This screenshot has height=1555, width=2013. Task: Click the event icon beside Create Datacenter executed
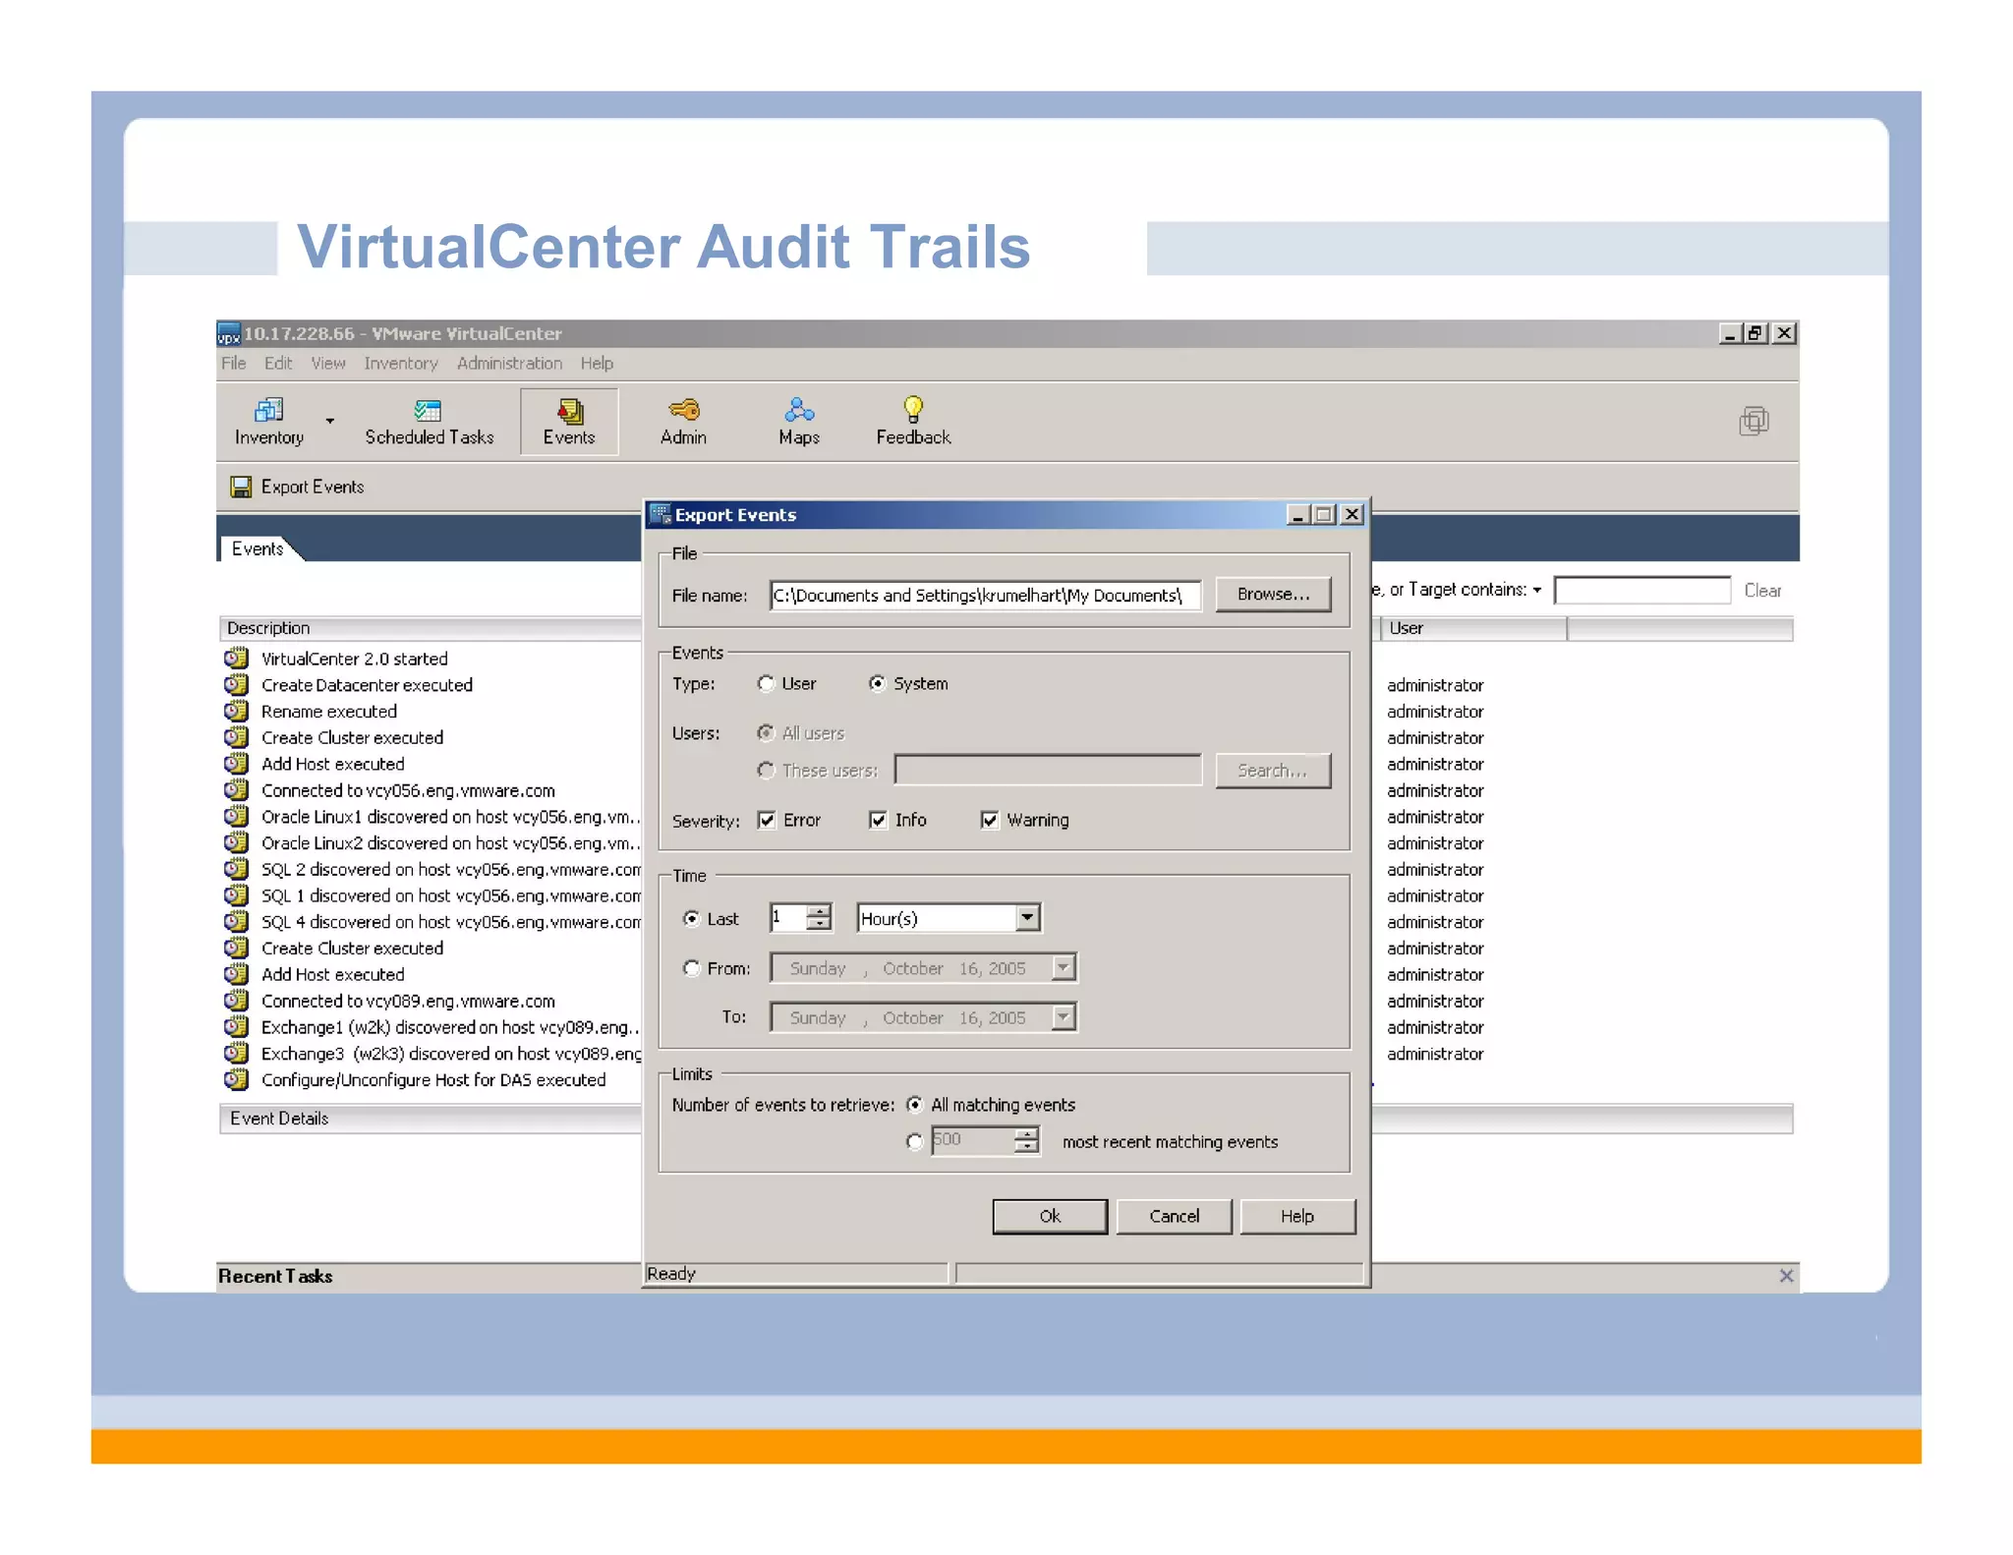click(x=236, y=684)
